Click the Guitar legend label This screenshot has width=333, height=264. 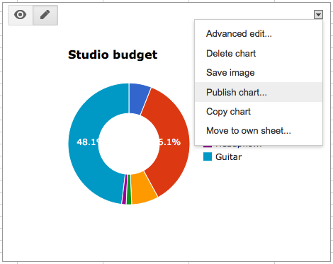click(228, 157)
